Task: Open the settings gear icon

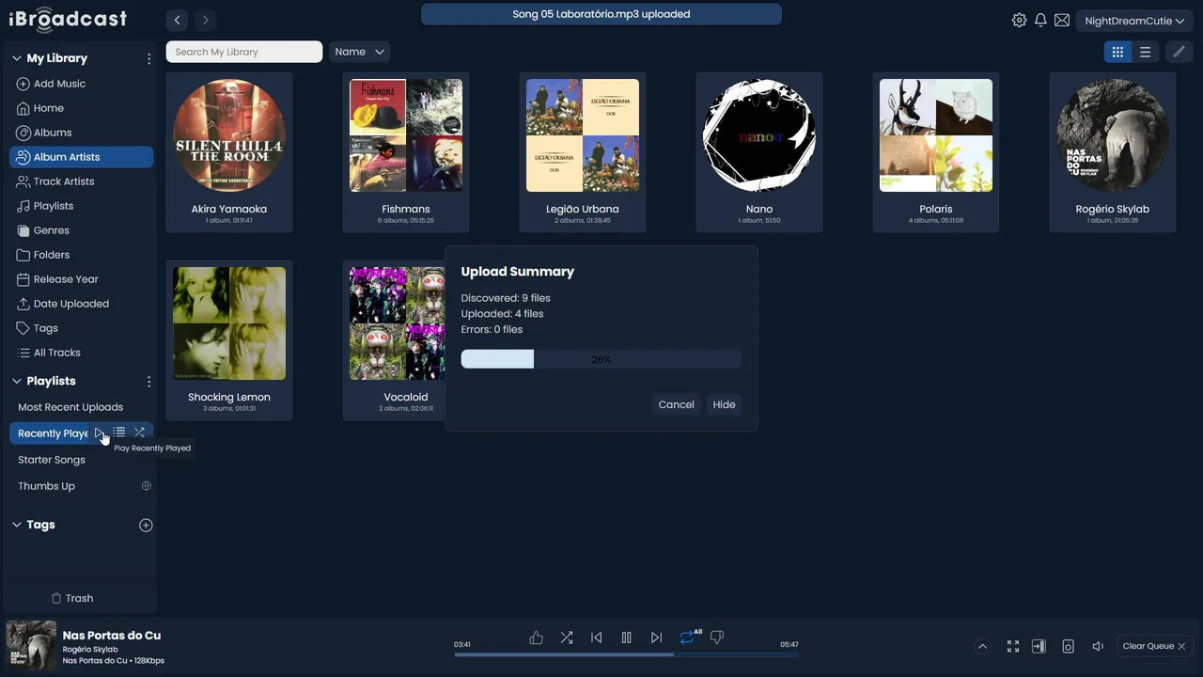Action: (1019, 21)
